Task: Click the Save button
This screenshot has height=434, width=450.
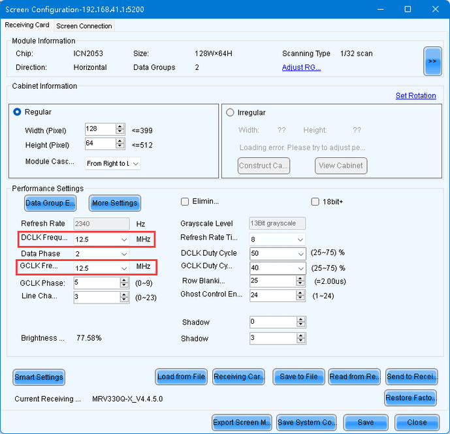Action: (x=366, y=422)
